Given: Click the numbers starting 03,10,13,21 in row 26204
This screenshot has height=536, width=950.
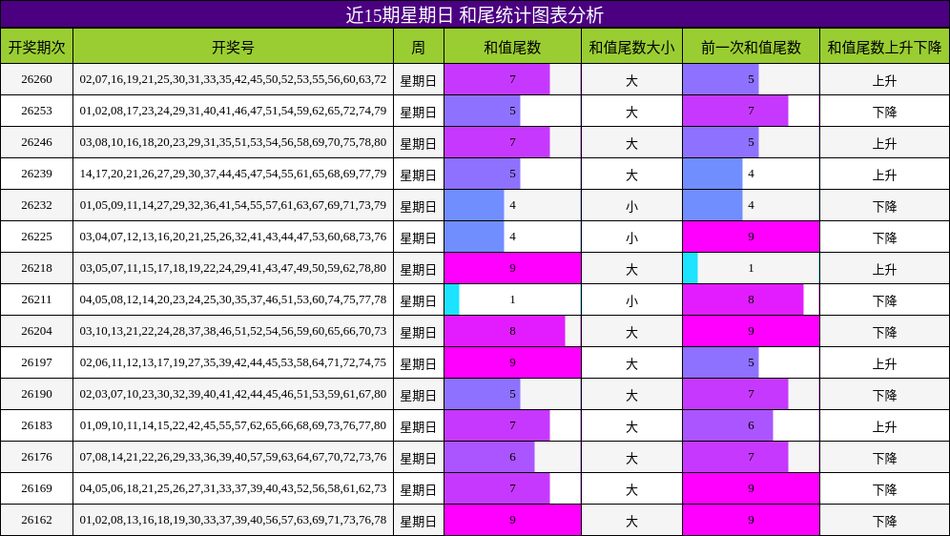Looking at the screenshot, I should click(234, 331).
